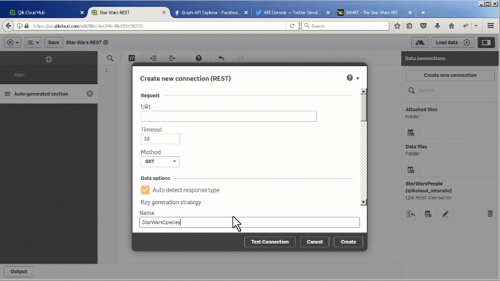This screenshot has width=500, height=281.
Task: Delete the StarWarsPeople connection trash icon
Action: (490, 214)
